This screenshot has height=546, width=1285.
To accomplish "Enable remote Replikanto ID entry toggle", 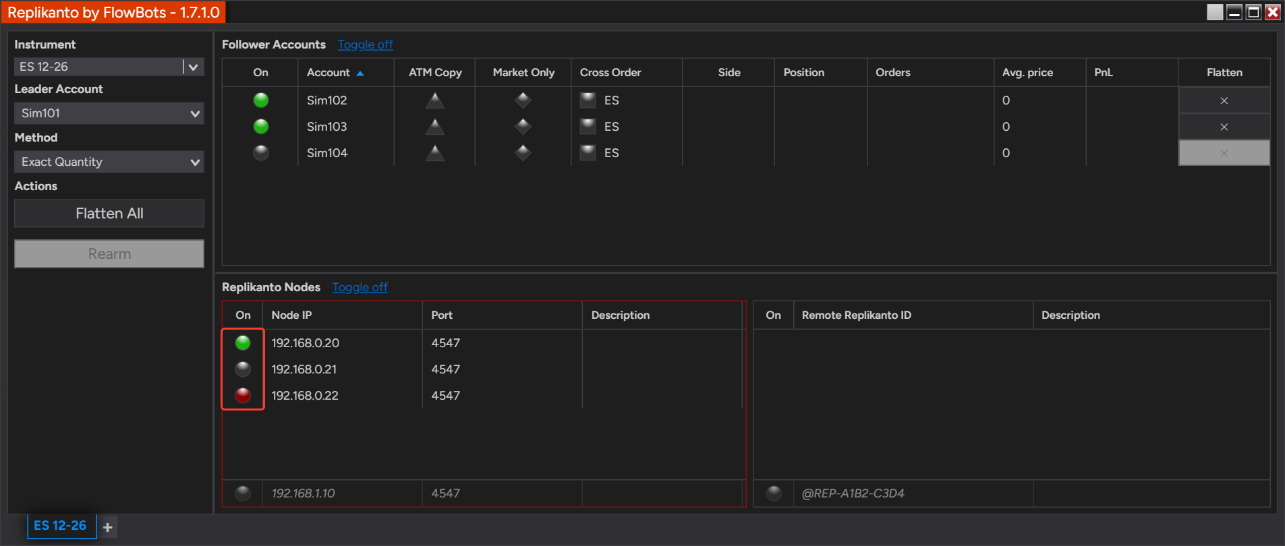I will coord(774,493).
